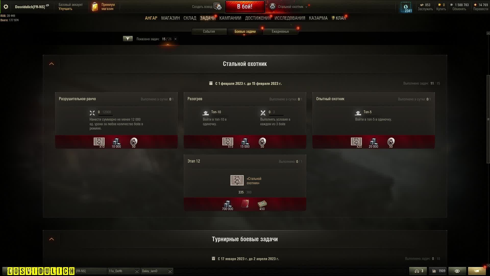This screenshot has width=490, height=276.
Task: Click the red book reward icon
Action: coord(245,204)
